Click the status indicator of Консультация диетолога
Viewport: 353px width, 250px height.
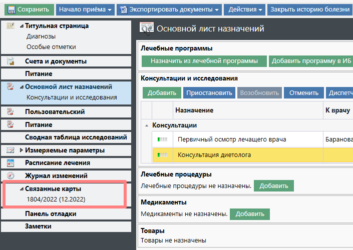162,155
